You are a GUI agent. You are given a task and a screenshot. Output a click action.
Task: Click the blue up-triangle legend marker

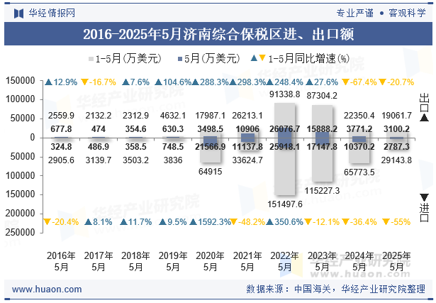254,58
